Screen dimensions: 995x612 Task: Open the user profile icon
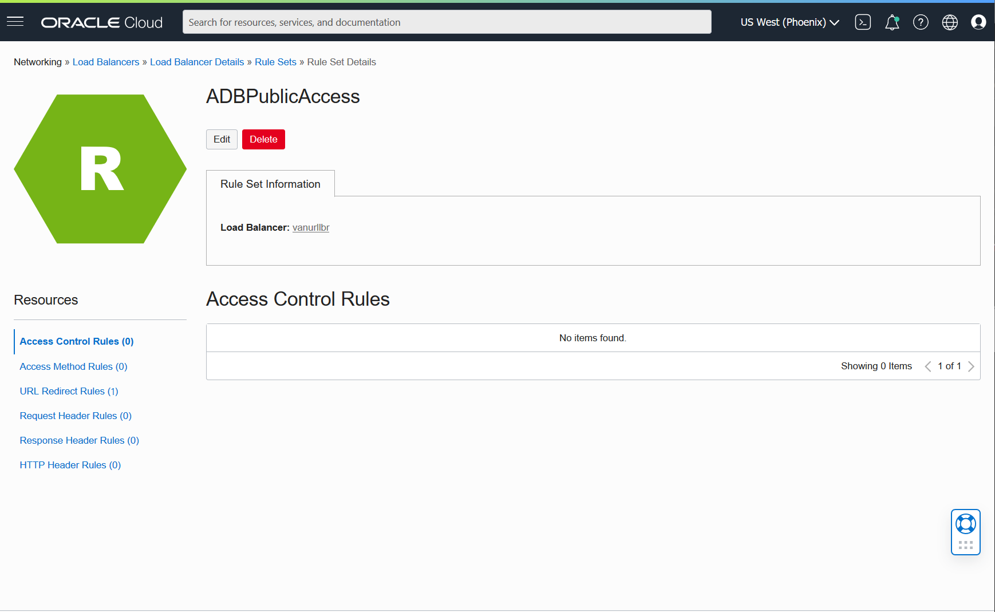[x=978, y=22]
